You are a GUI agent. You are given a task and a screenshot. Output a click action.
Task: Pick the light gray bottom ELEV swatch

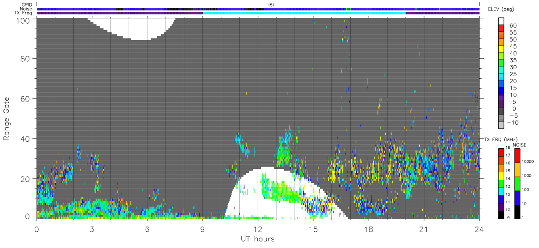[x=501, y=126]
